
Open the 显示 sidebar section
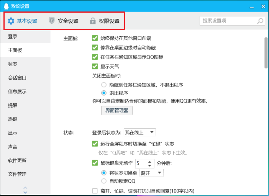click(25, 133)
